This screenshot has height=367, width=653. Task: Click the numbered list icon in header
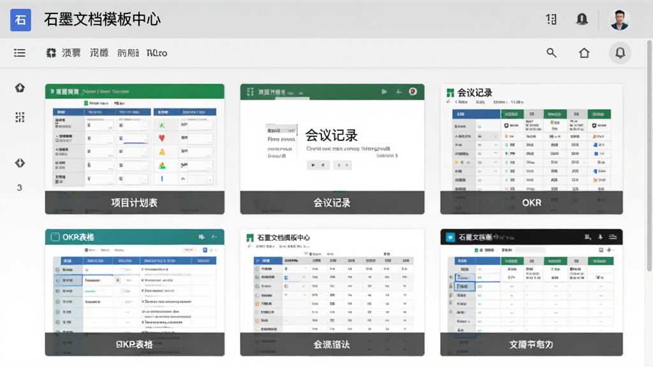click(x=552, y=19)
